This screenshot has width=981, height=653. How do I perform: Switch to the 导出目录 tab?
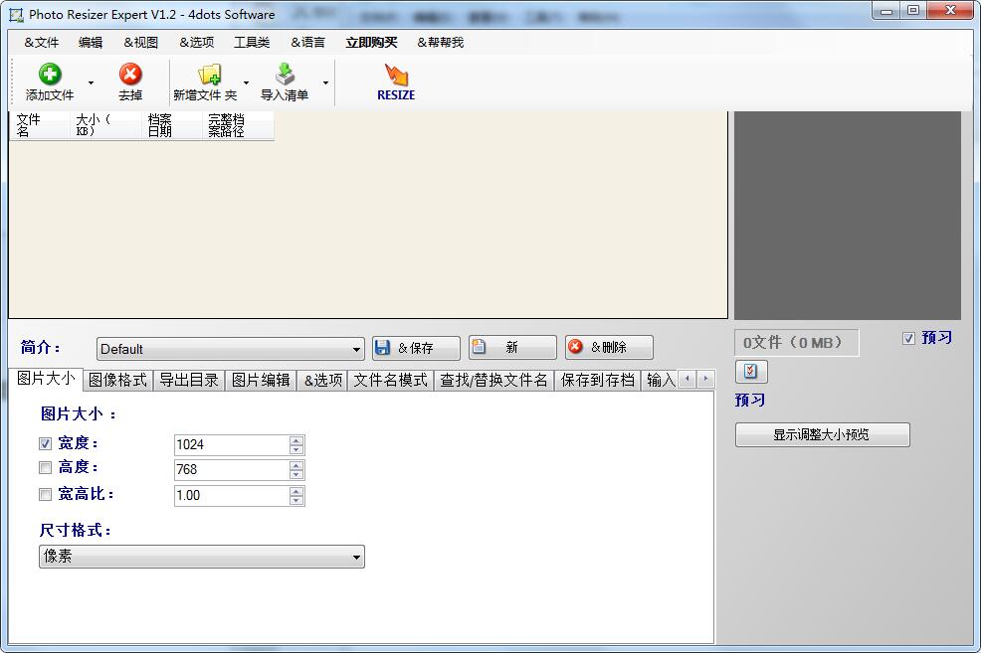(189, 380)
